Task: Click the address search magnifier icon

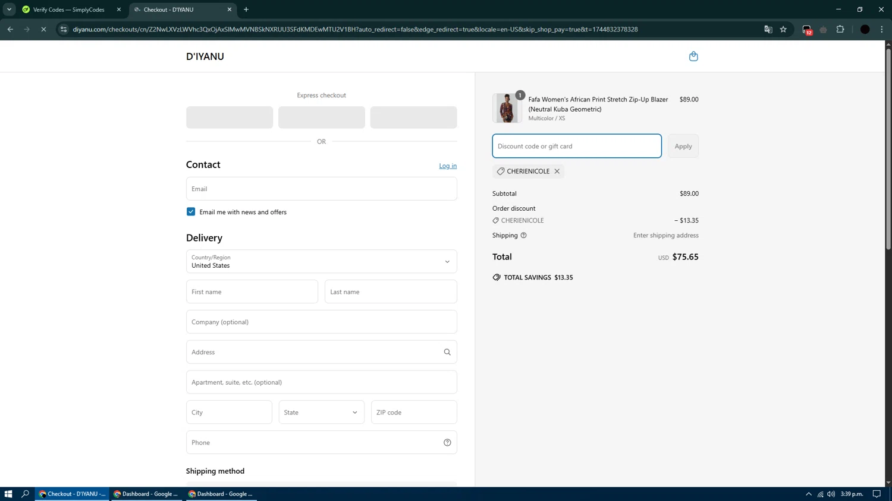Action: click(x=447, y=352)
